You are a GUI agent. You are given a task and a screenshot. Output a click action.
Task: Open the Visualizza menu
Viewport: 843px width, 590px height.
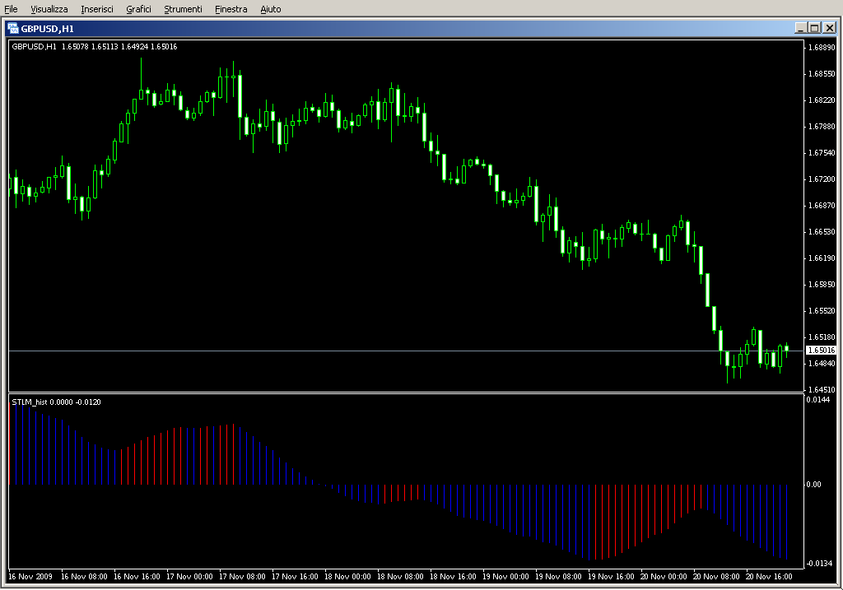49,9
